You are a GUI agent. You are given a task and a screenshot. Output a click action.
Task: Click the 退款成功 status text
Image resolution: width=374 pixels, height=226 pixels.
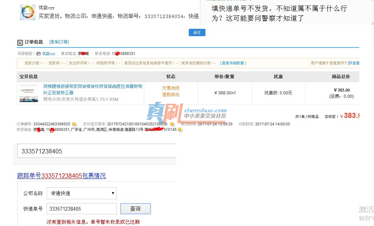point(171,94)
